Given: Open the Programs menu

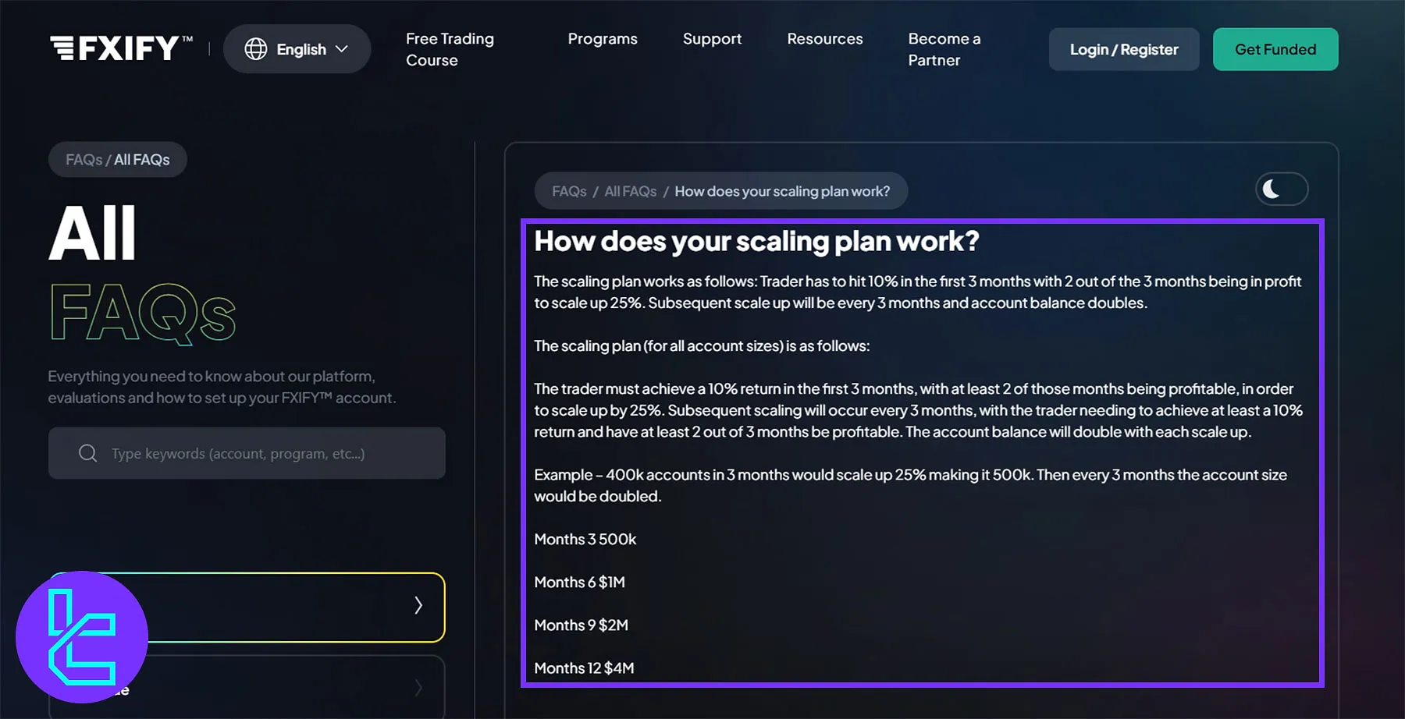Looking at the screenshot, I should pos(602,39).
